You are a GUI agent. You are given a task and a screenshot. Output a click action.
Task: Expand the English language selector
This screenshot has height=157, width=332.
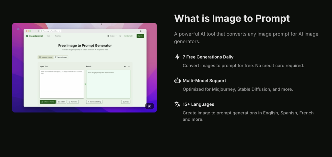point(112,36)
